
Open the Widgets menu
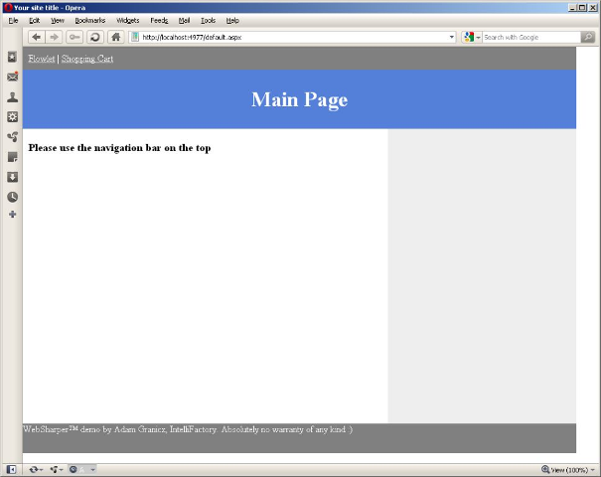pos(127,20)
